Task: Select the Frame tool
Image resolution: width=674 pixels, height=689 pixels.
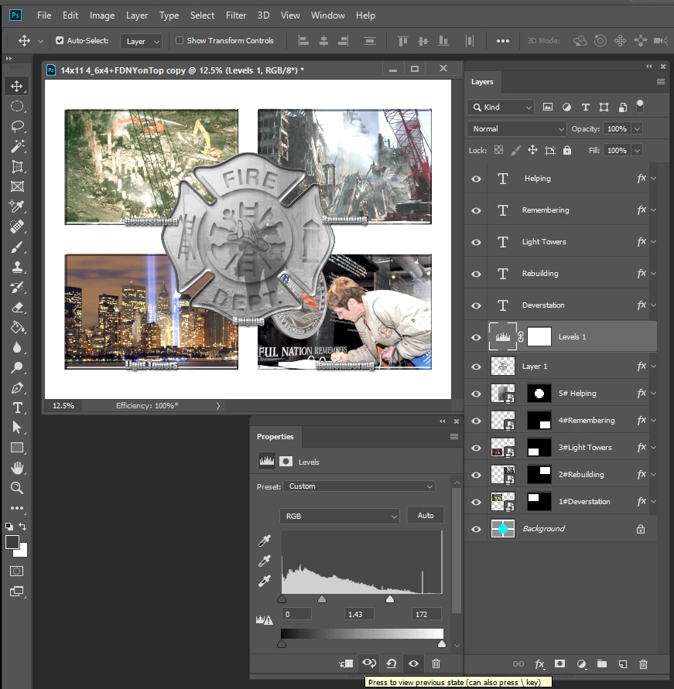Action: pos(17,186)
